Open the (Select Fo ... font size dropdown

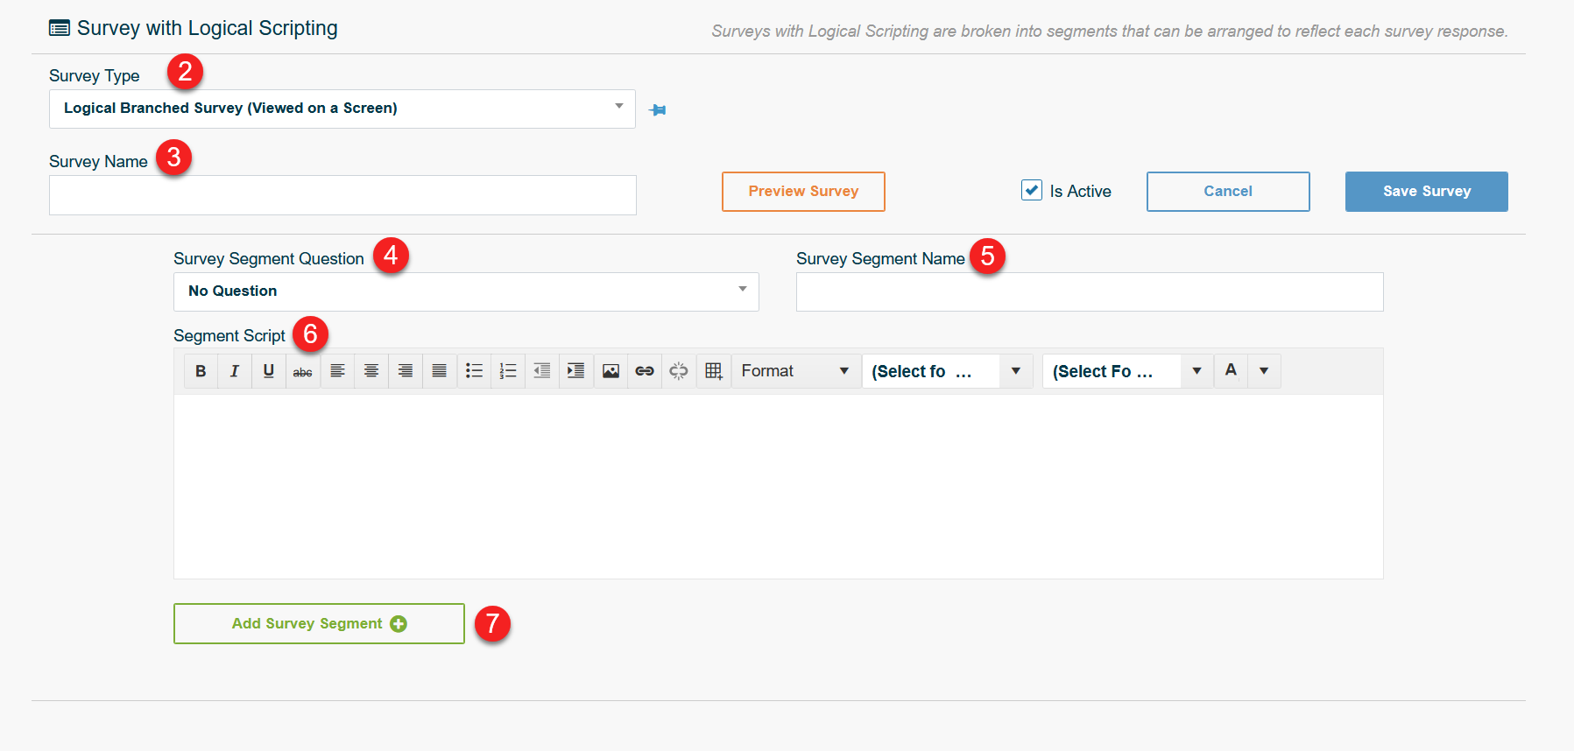(x=1128, y=371)
